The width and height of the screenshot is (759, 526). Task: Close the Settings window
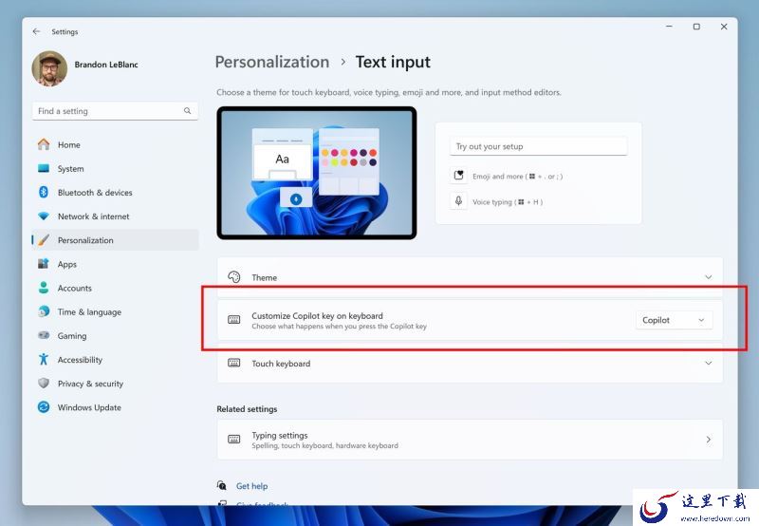pyautogui.click(x=724, y=27)
